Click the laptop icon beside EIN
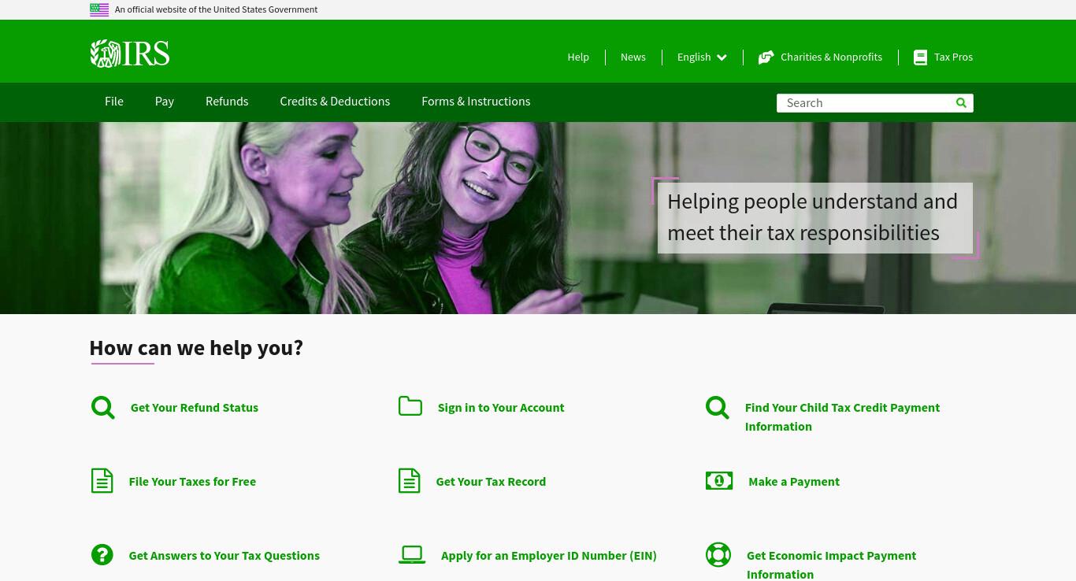 pyautogui.click(x=412, y=555)
